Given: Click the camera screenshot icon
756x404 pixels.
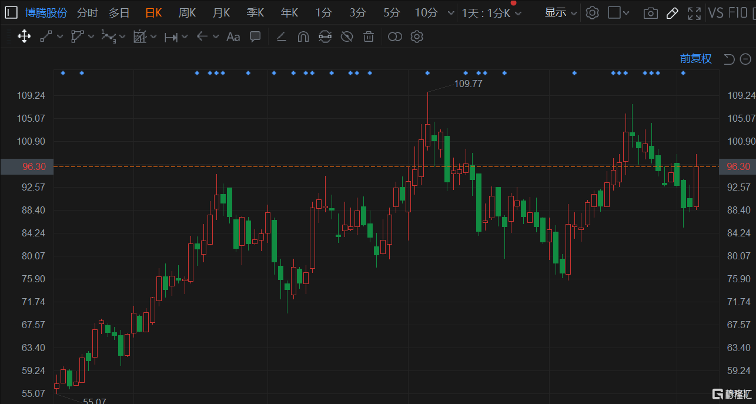Looking at the screenshot, I should [651, 13].
